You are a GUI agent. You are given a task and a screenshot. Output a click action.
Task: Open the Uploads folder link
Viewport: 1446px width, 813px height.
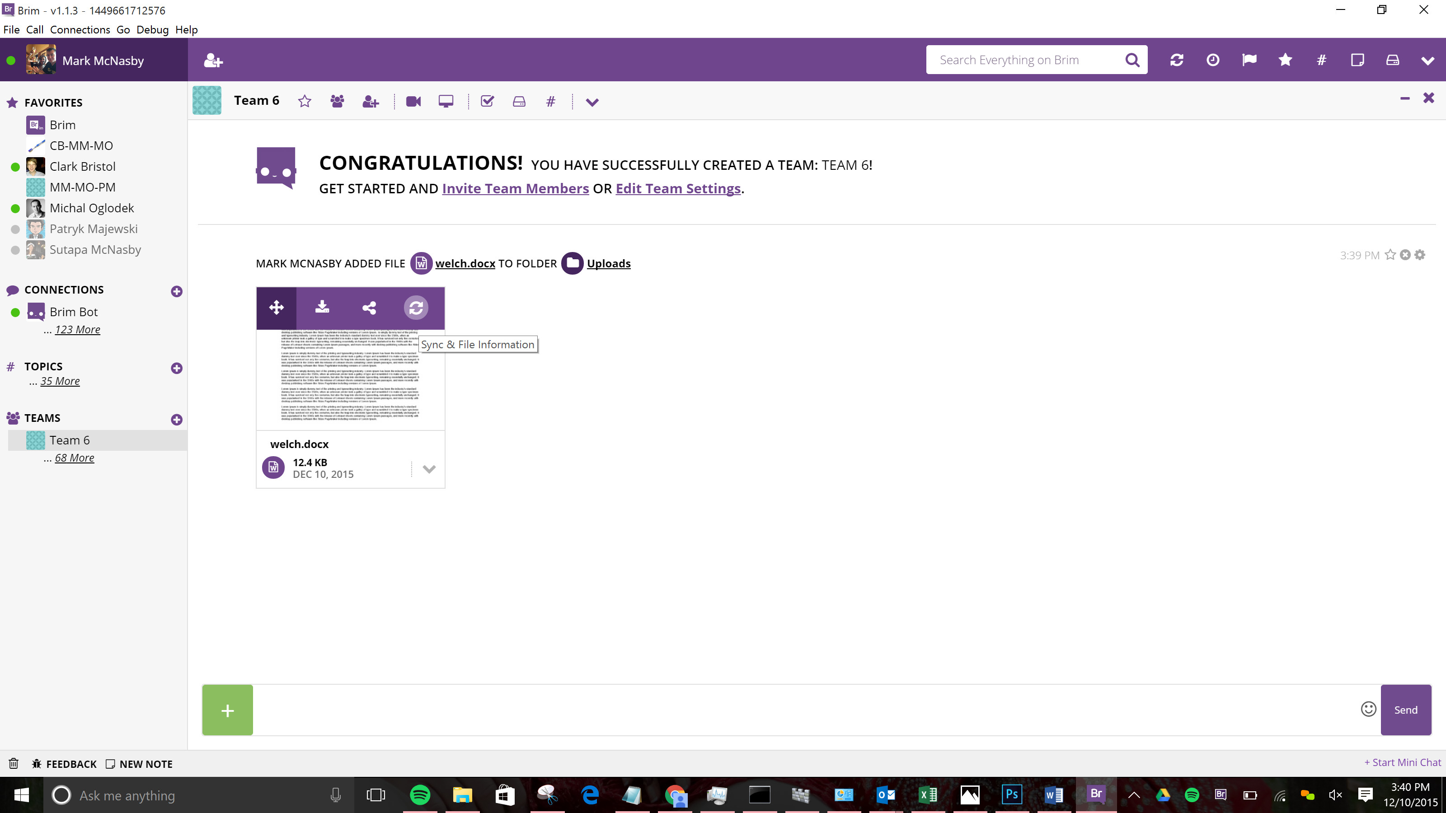[x=609, y=264]
